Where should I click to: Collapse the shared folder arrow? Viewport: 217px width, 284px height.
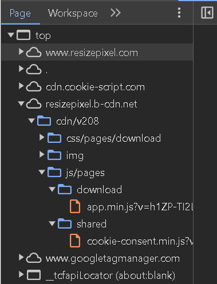52,223
